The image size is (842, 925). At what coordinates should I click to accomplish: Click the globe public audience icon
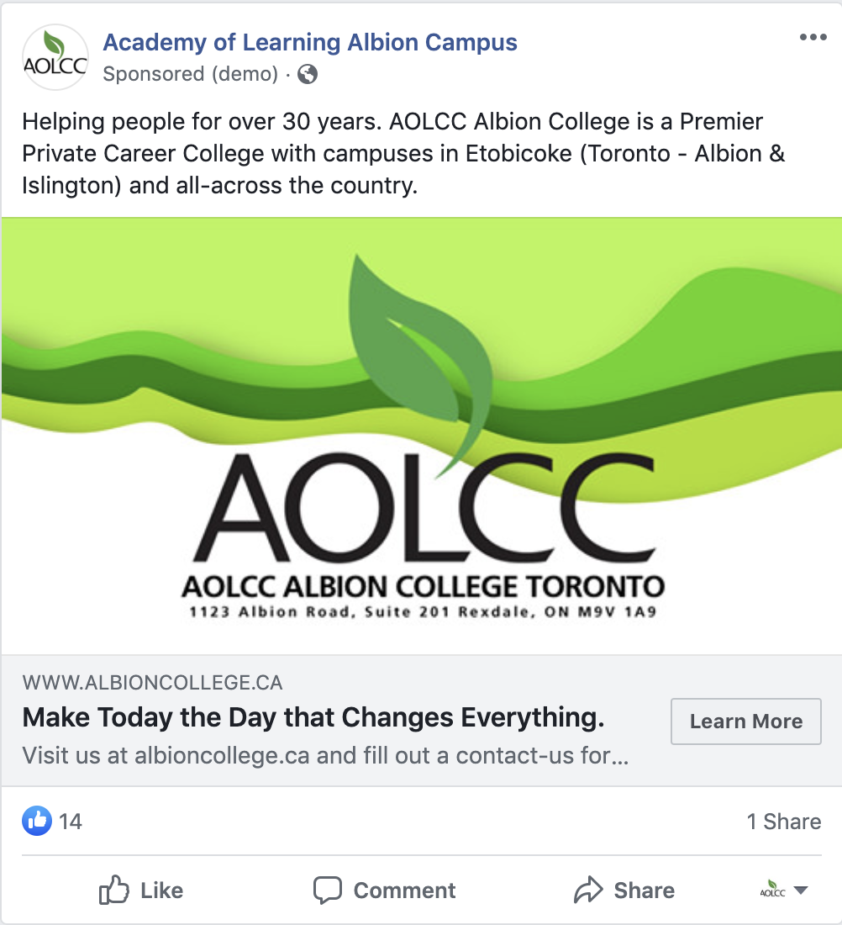pos(308,75)
